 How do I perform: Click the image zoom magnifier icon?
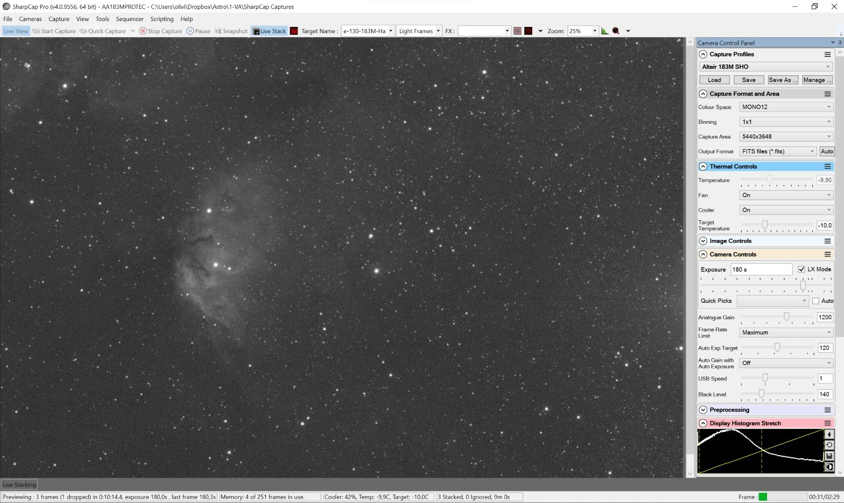click(616, 31)
